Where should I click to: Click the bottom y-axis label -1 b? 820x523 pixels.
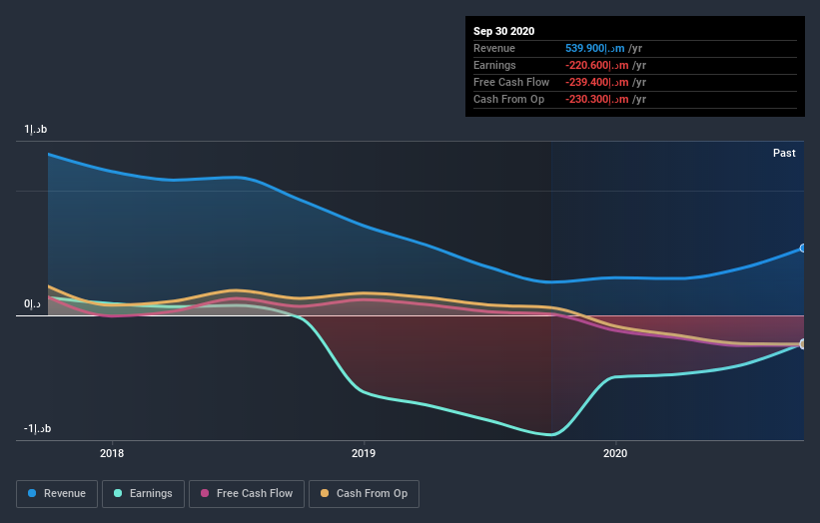pyautogui.click(x=37, y=428)
